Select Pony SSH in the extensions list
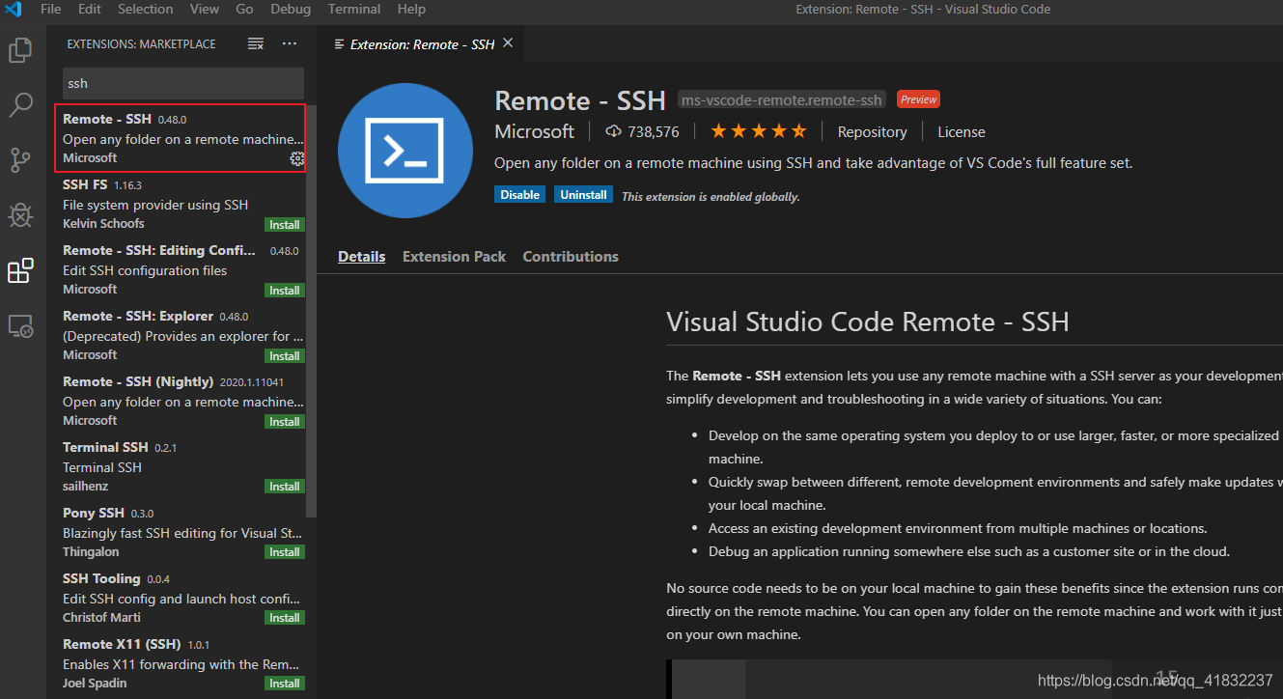Viewport: 1283px width, 699px height. (181, 532)
